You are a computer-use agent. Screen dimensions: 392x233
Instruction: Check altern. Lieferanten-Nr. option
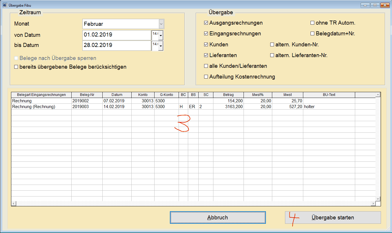click(x=272, y=55)
